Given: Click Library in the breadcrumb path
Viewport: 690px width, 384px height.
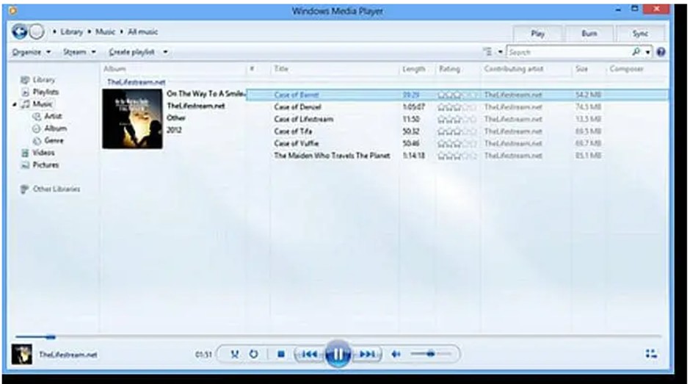Looking at the screenshot, I should (71, 32).
